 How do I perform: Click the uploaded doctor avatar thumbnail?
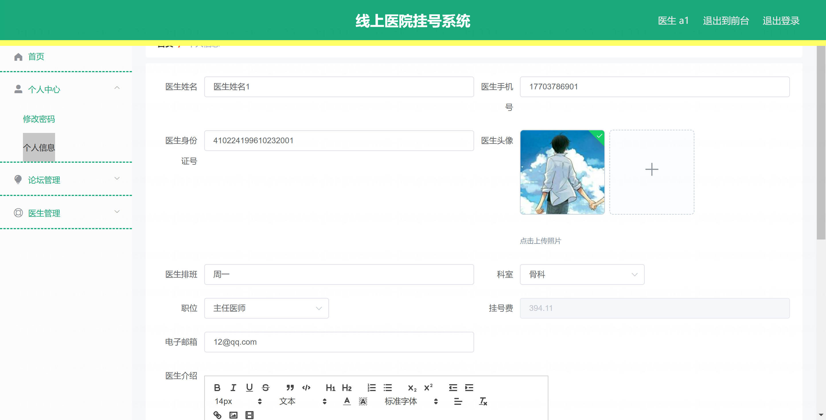coord(562,172)
